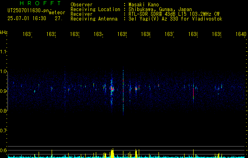Click the value 27. under meteor
Image resolution: width=248 pixels, height=158 pixels.
tap(59, 19)
